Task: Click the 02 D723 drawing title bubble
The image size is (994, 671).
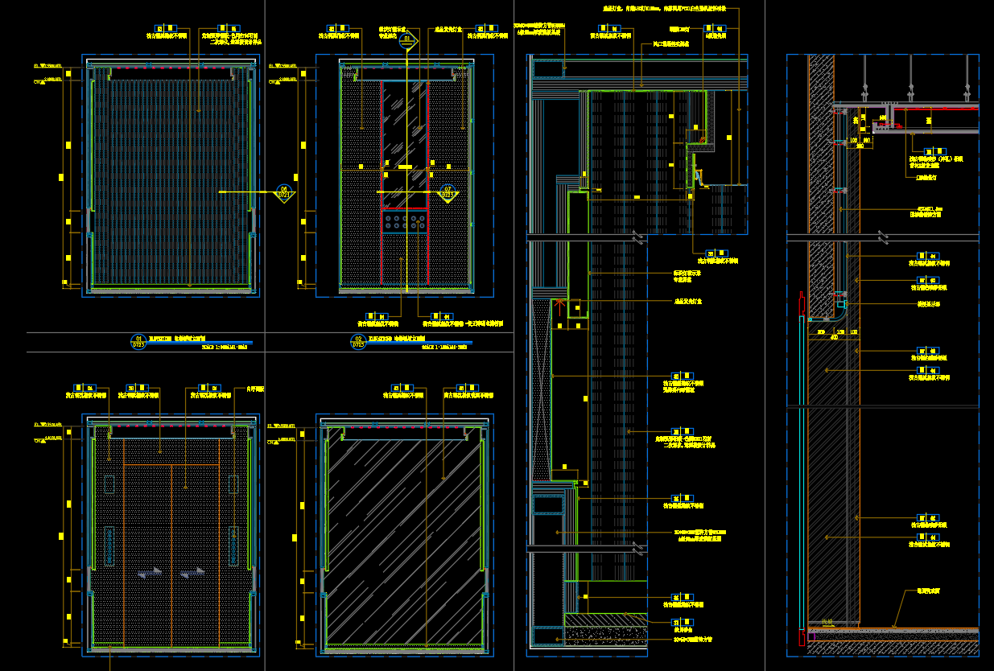Action: [x=359, y=342]
